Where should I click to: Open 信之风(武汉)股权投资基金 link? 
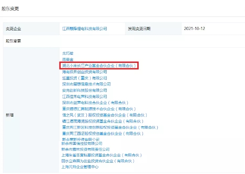tap(105, 115)
